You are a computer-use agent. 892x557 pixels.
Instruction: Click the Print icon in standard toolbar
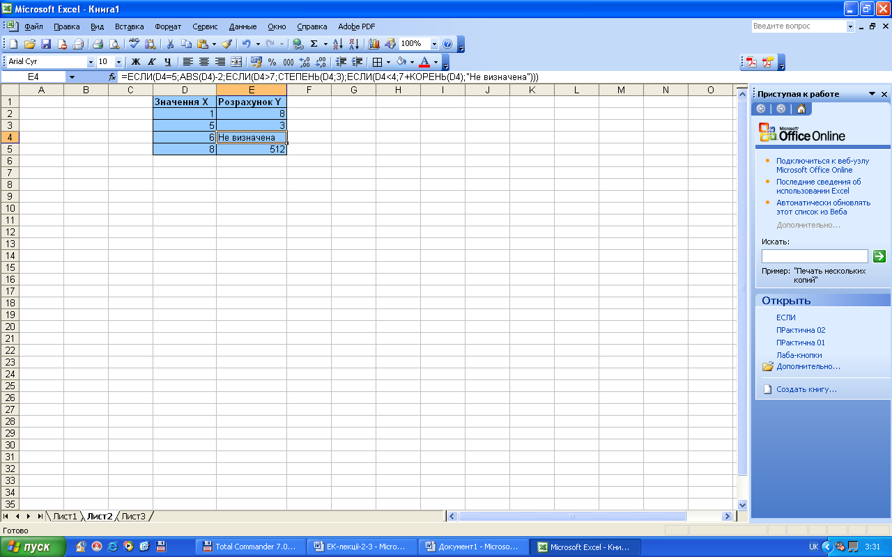pos(98,44)
